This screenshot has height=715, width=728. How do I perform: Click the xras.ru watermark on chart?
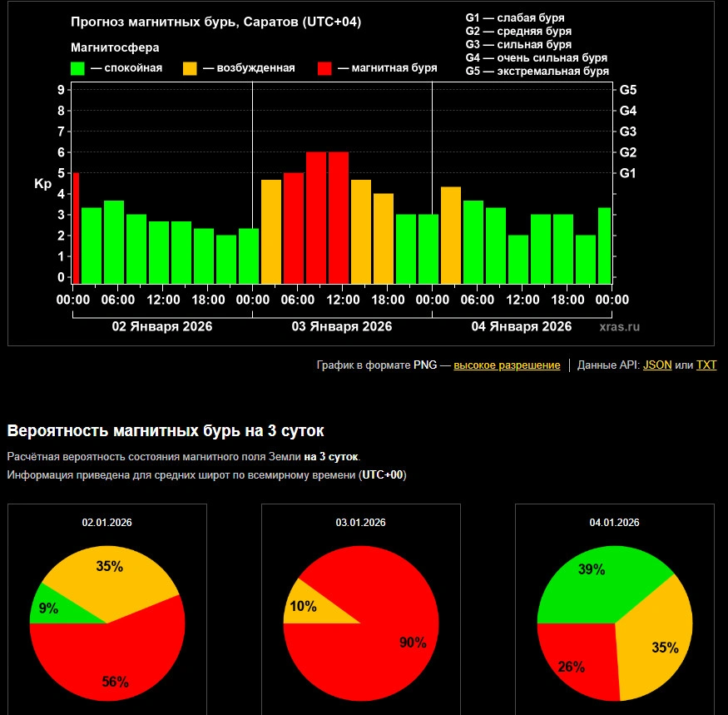click(619, 327)
